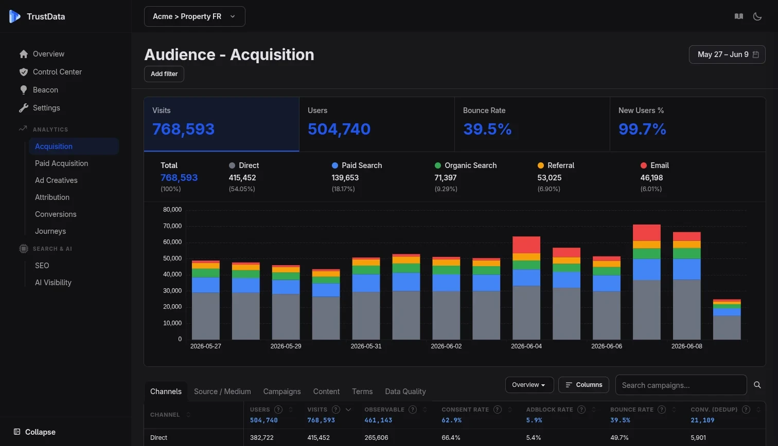The width and height of the screenshot is (778, 446).
Task: Open Overview with the home icon
Action: tap(24, 54)
